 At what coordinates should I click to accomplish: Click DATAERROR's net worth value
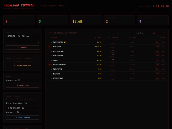point(98,47)
